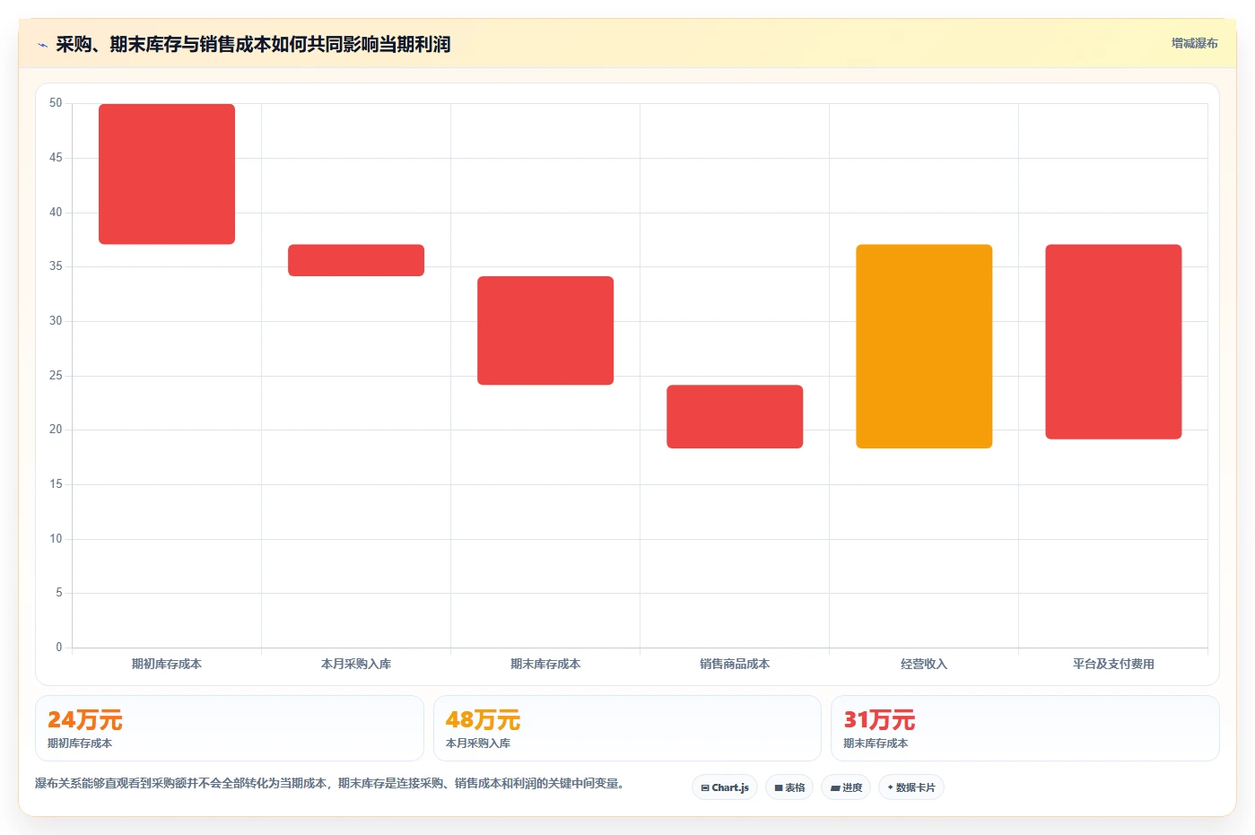The image size is (1255, 835).
Task: Click the orange 经营收入 bar
Action: point(924,346)
